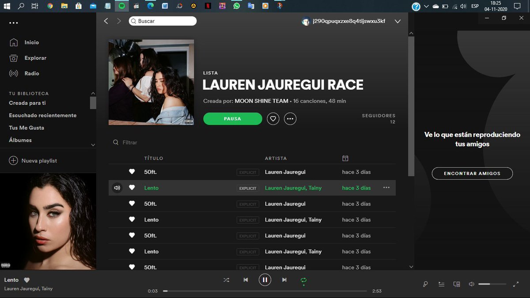530x298 pixels.
Task: Open the Explorar section
Action: (35, 58)
